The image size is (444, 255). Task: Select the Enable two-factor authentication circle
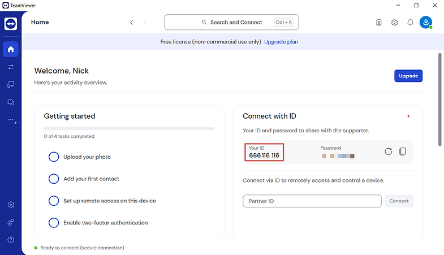(x=54, y=223)
